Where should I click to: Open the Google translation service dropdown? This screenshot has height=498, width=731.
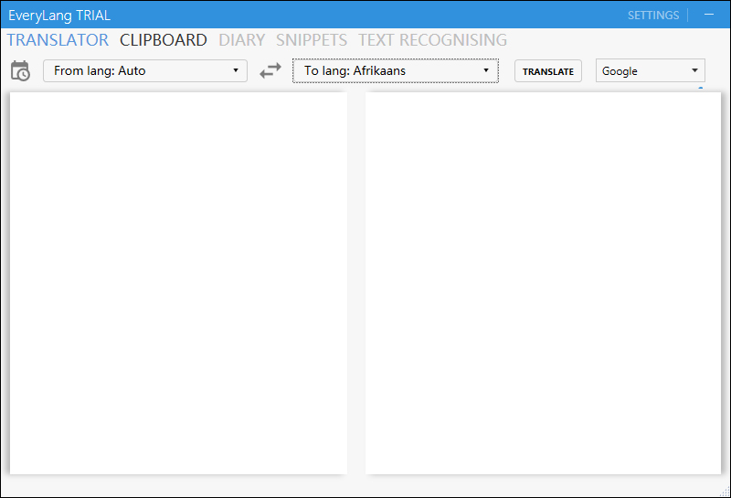click(651, 71)
